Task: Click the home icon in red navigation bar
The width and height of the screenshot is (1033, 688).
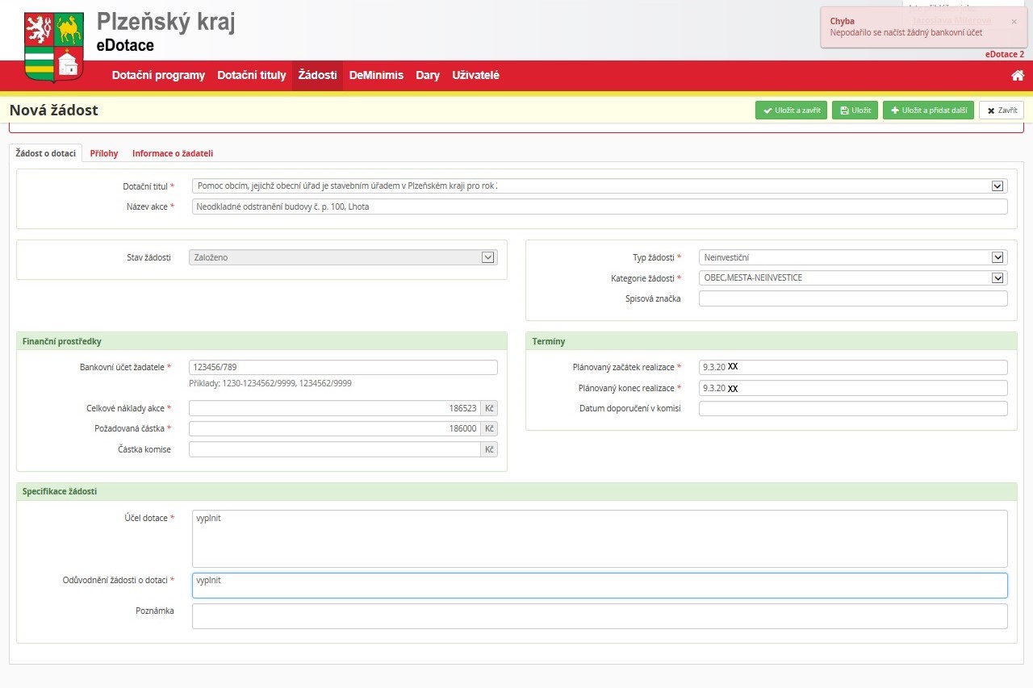Action: (x=1018, y=75)
